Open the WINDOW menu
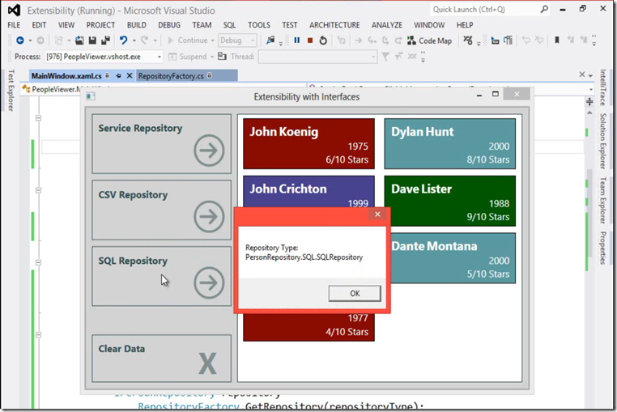 [x=429, y=25]
